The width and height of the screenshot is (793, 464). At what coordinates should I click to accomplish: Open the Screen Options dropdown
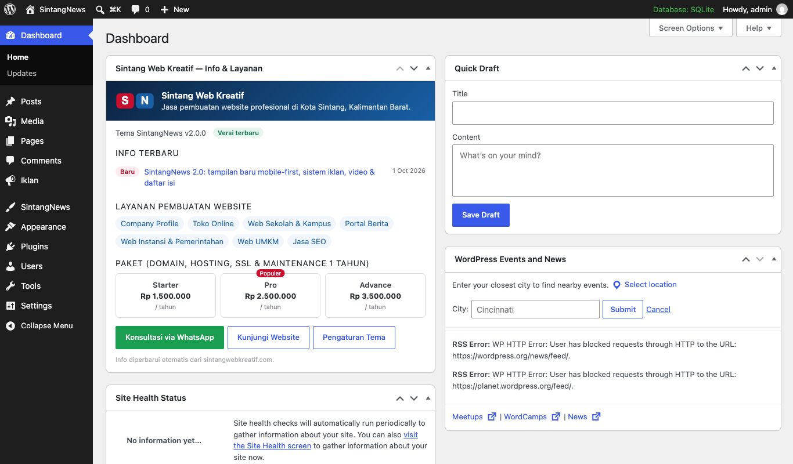pos(691,28)
